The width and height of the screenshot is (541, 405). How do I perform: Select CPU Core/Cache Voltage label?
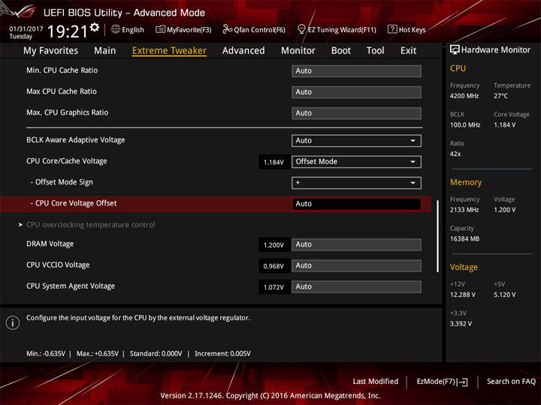point(67,161)
